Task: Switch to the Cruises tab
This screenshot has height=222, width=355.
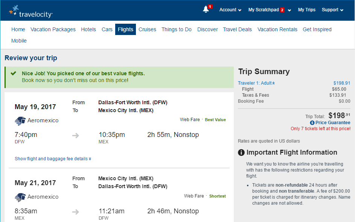Action: [147, 29]
